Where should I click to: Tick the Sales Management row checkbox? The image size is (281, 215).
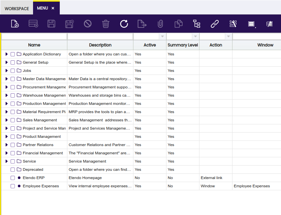coord(13,120)
